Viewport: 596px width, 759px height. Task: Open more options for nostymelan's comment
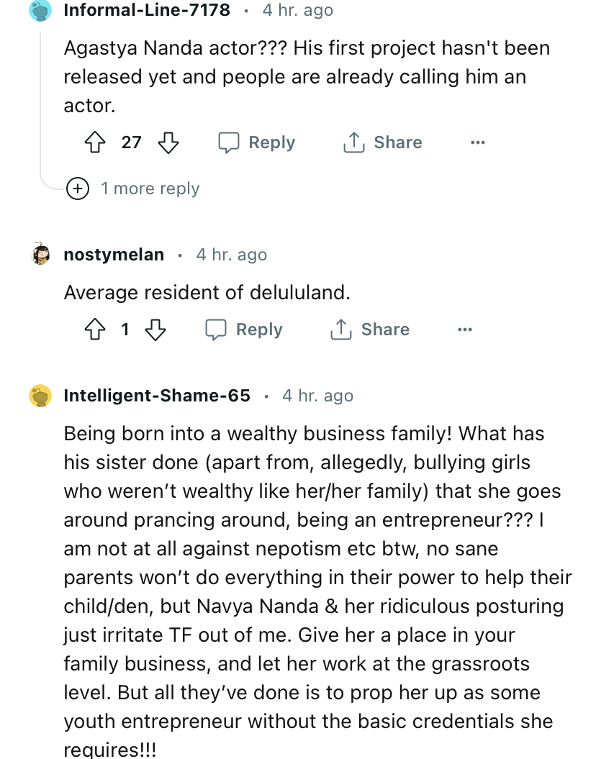tap(465, 329)
